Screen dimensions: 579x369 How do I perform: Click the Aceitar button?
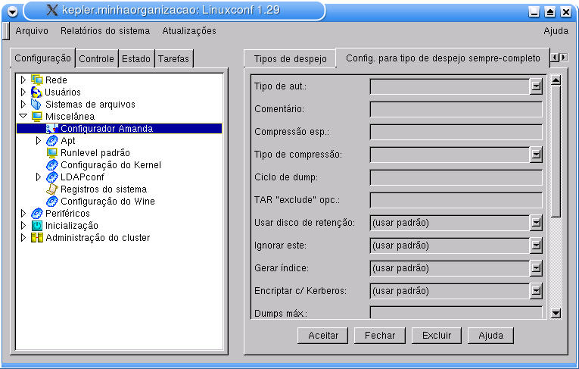[x=322, y=336]
